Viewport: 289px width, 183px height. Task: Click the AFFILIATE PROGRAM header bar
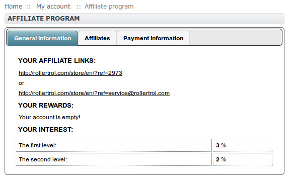click(x=144, y=19)
